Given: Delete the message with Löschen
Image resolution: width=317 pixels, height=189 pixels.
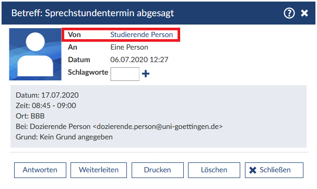Looking at the screenshot, I should [214, 170].
